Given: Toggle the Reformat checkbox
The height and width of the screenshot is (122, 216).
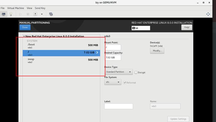Looking at the screenshot, I should tap(124, 83).
